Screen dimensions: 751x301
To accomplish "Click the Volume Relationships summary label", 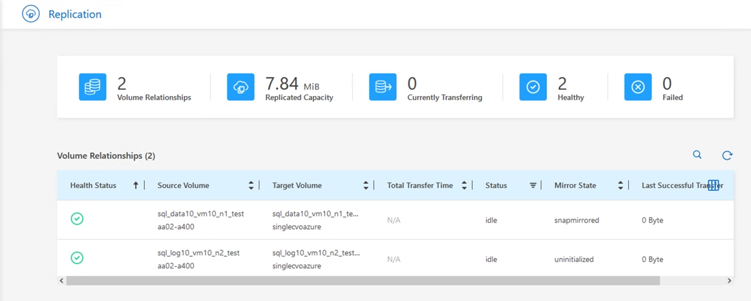I will (x=154, y=97).
